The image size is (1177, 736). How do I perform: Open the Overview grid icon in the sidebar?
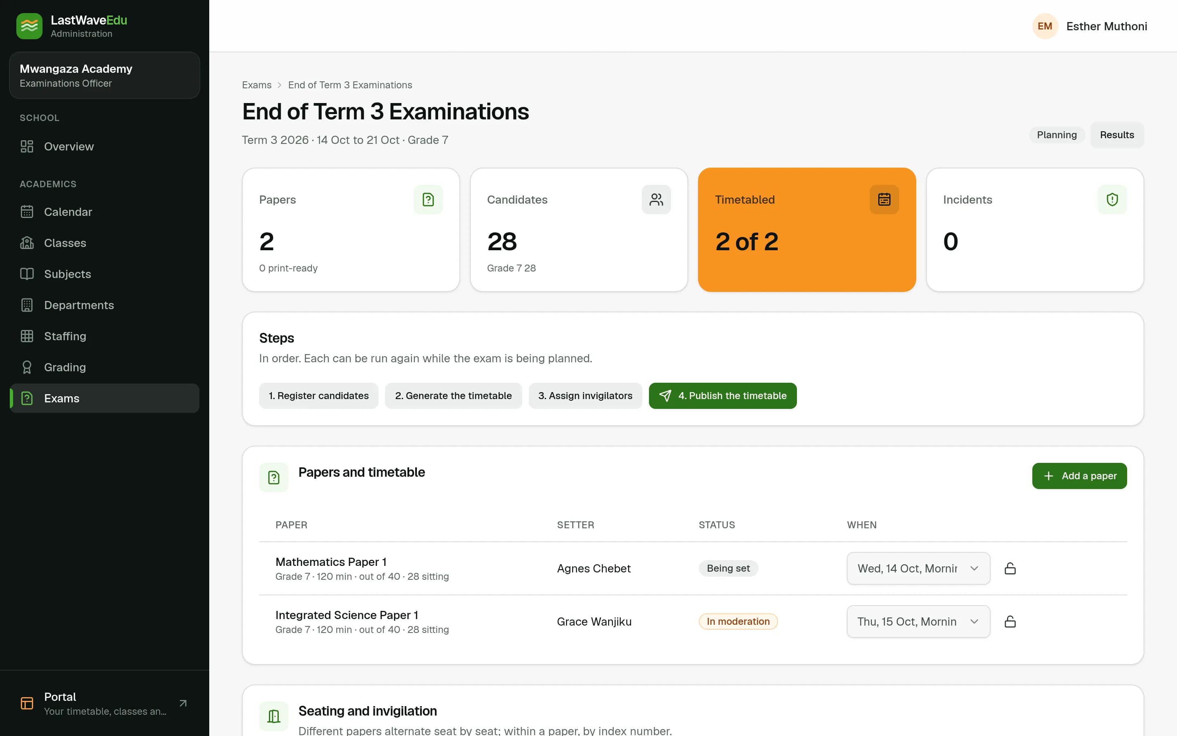(27, 146)
